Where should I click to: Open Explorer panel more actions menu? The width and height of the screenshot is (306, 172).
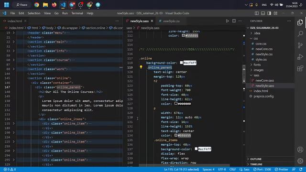click(289, 21)
